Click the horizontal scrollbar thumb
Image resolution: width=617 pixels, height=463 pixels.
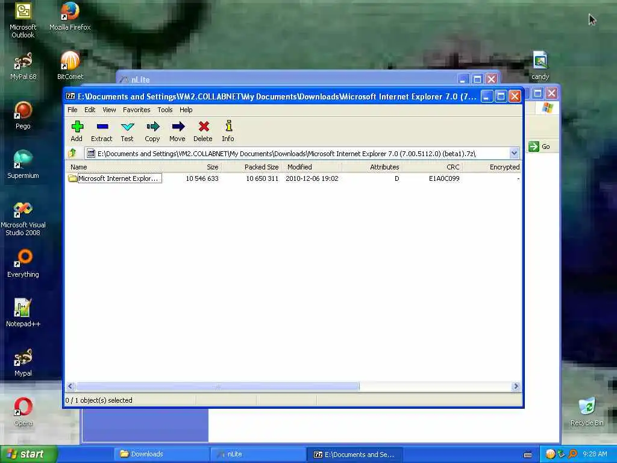coord(218,386)
